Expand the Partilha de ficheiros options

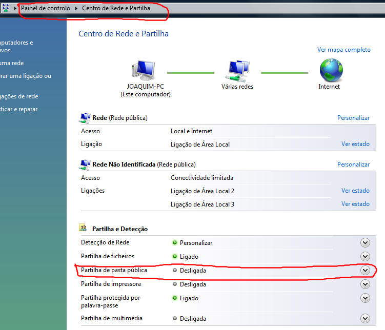pos(365,256)
